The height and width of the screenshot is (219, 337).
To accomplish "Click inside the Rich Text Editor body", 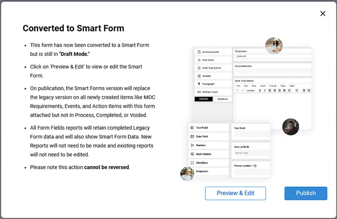I will (x=272, y=108).
